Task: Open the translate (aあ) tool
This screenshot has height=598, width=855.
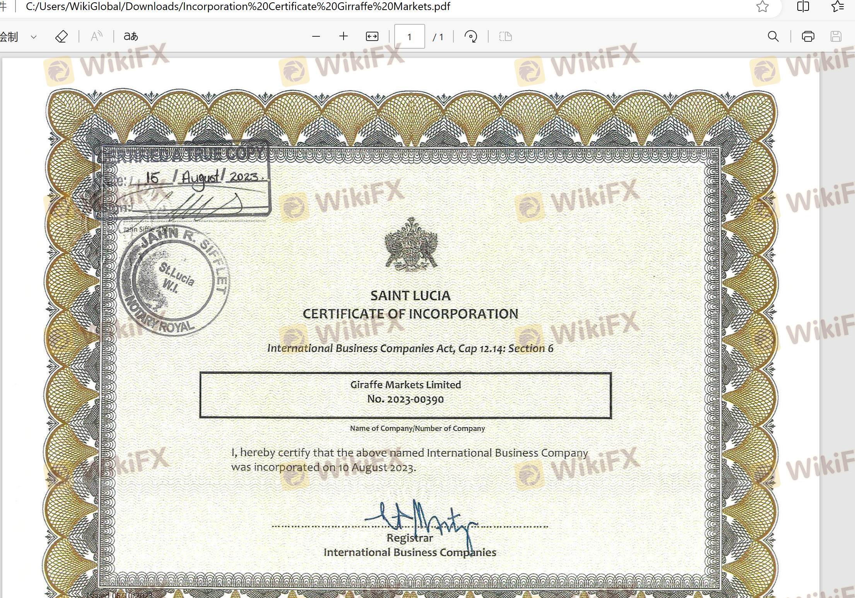Action: pos(131,37)
